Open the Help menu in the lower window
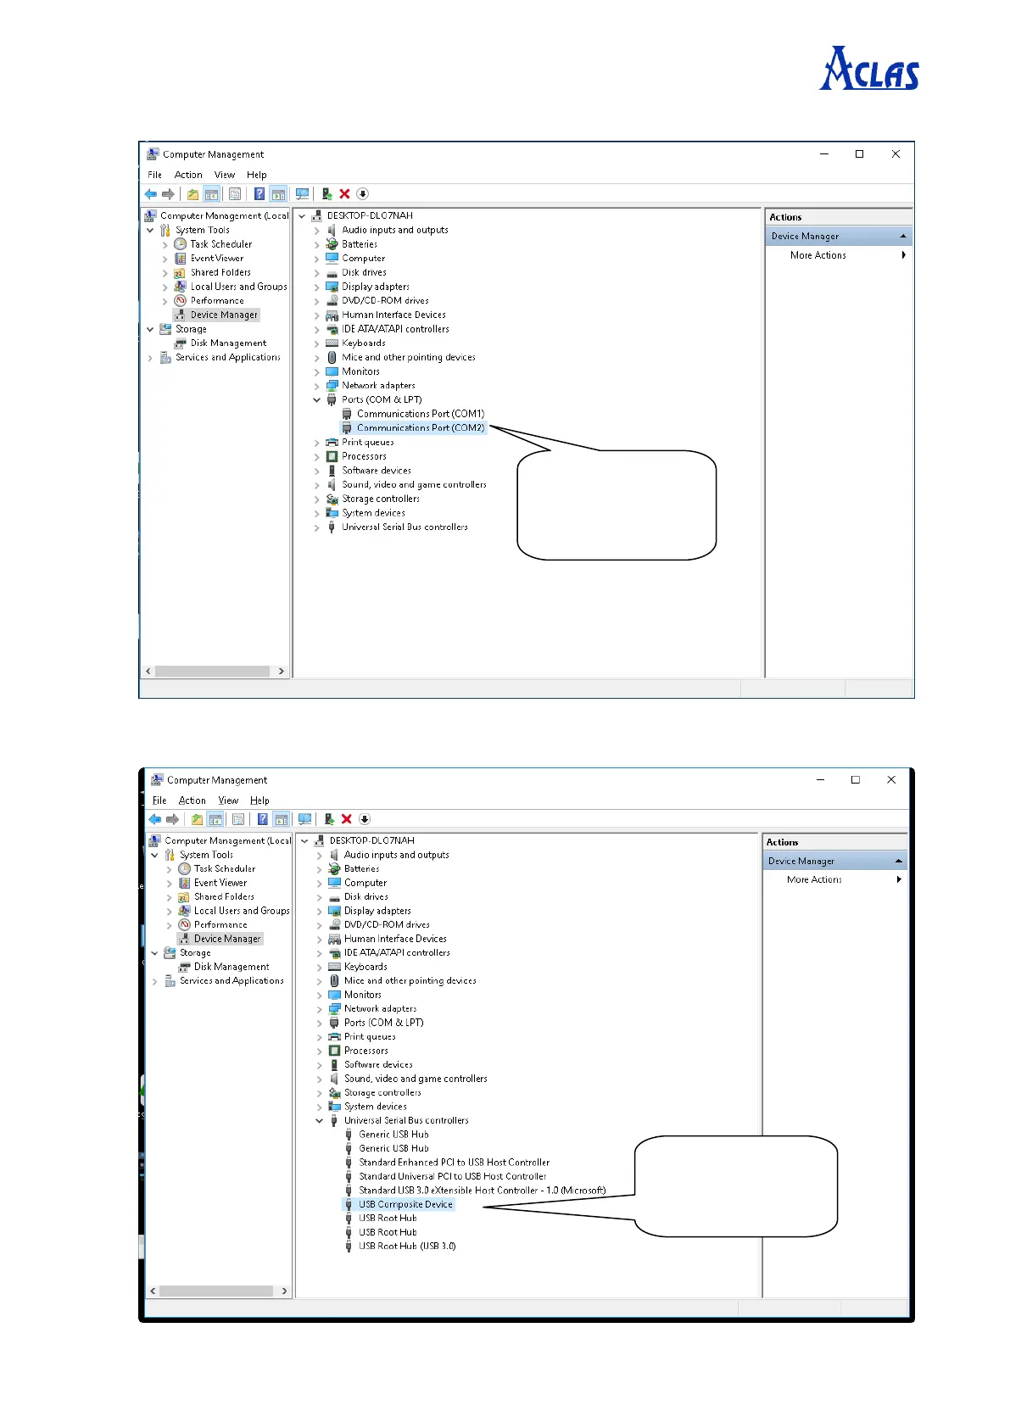The image size is (1010, 1428). click(x=259, y=800)
